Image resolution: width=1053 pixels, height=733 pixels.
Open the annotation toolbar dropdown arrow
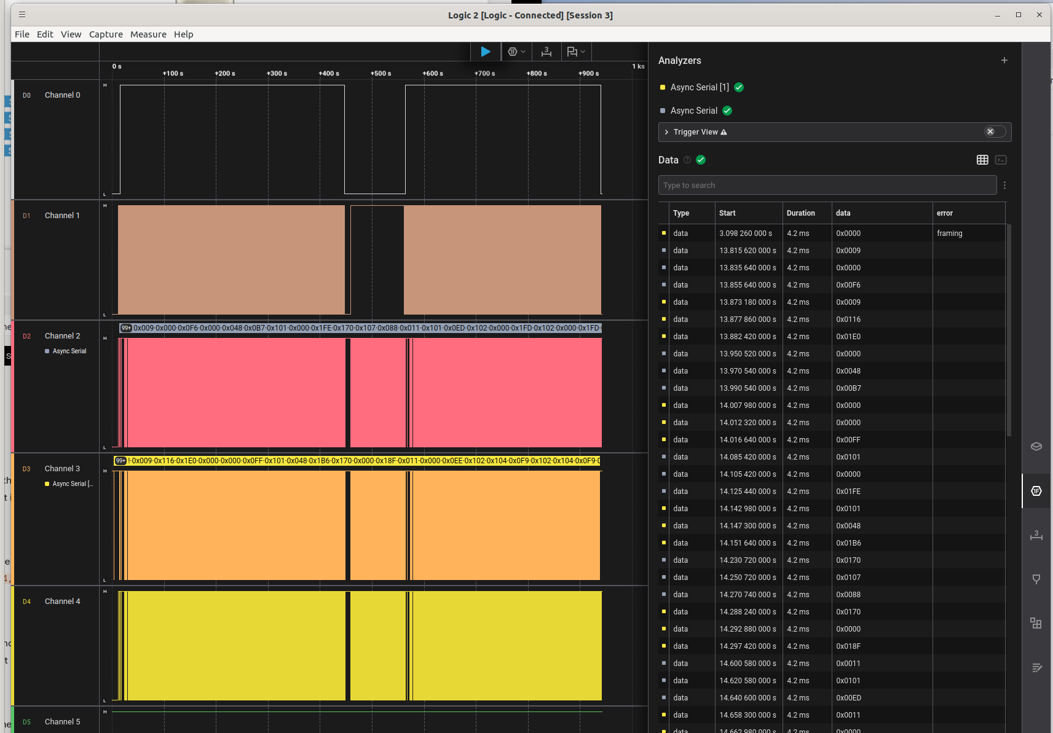click(583, 52)
